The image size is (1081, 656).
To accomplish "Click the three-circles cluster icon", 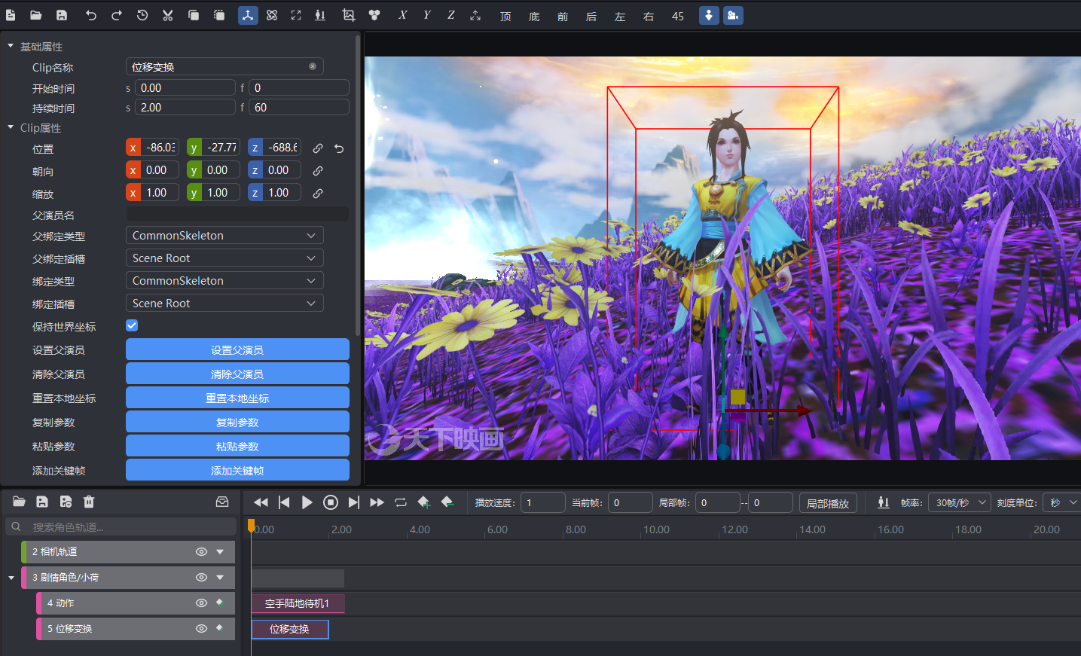I will [374, 15].
